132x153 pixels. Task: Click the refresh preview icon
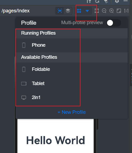pyautogui.click(x=97, y=1)
